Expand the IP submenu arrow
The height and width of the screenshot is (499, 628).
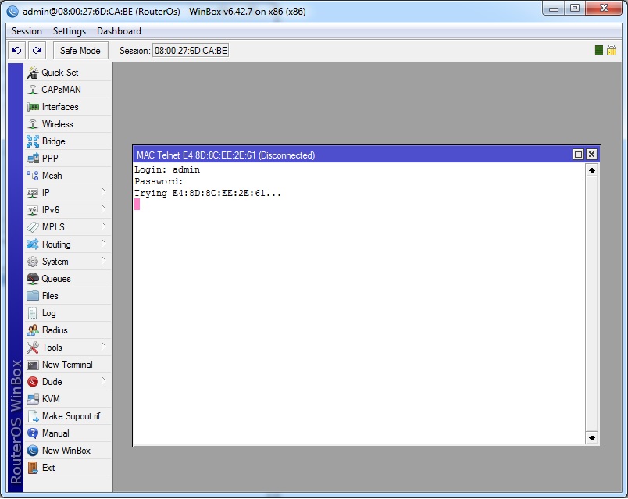(x=103, y=192)
